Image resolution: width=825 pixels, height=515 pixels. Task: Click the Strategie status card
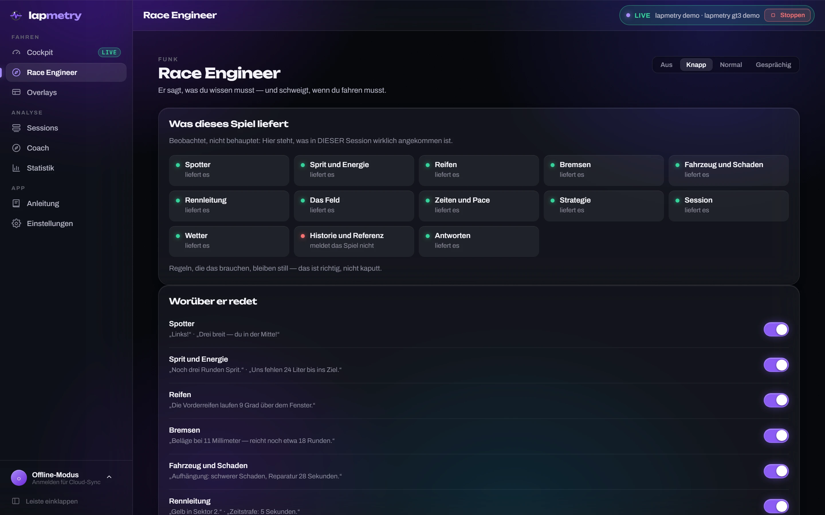click(x=604, y=206)
